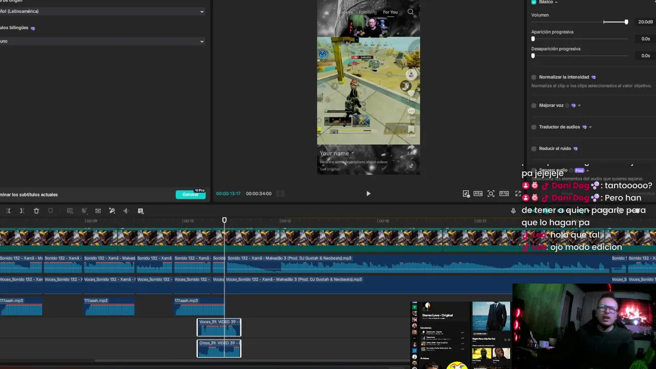The height and width of the screenshot is (369, 656).
Task: Click the audio waveform beat icon
Action: tap(126, 211)
